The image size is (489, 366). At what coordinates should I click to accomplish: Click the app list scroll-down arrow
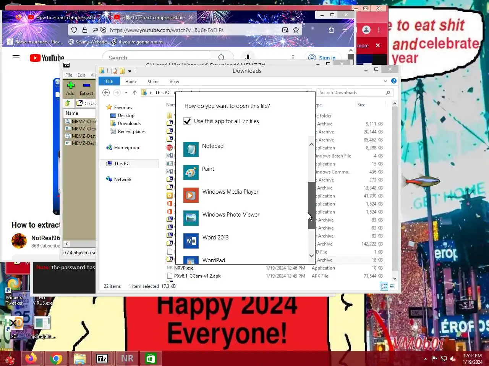(x=311, y=256)
